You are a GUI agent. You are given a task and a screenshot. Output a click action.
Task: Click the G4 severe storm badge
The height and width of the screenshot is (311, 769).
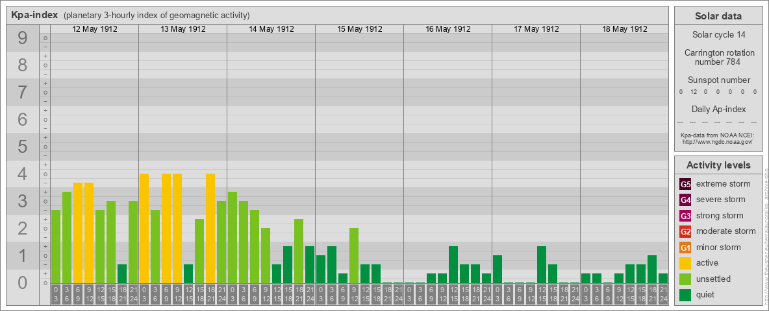685,200
